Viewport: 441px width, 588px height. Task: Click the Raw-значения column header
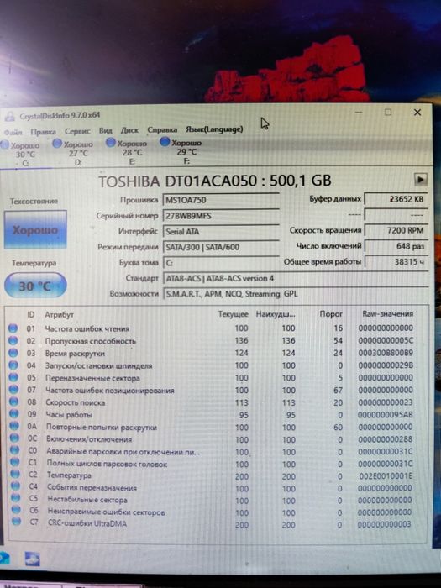click(x=388, y=313)
